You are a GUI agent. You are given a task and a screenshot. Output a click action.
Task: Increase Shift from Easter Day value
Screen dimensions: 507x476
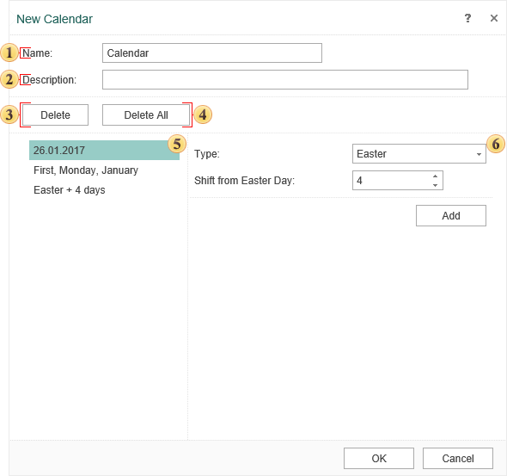click(x=435, y=176)
